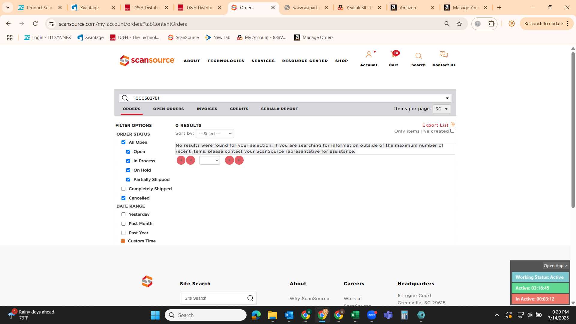Viewport: 576px width, 324px height.
Task: Click the ScanSource logo in the header
Action: [x=147, y=61]
